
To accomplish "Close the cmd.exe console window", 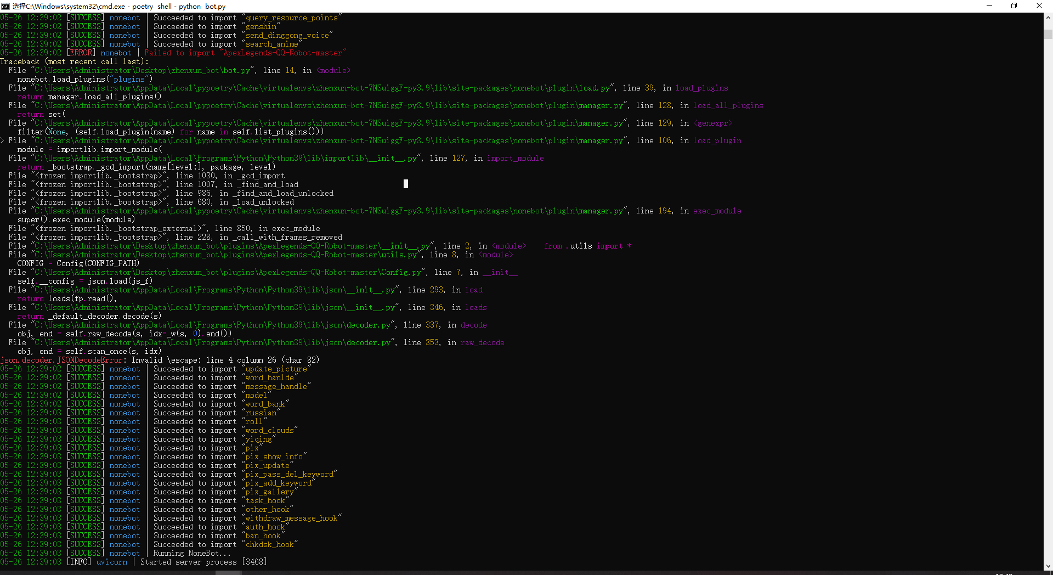I will coord(1039,6).
